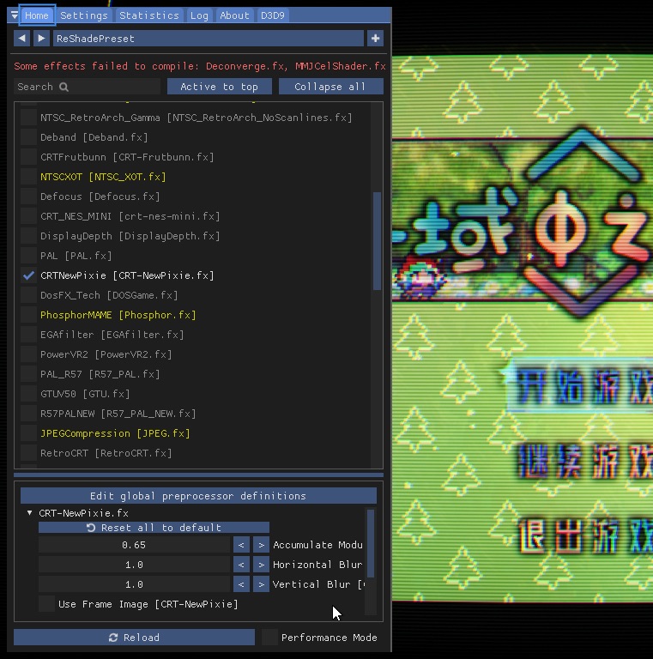Click the Accumulate Modulation value 0.65 field
This screenshot has height=659, width=653.
[x=134, y=545]
